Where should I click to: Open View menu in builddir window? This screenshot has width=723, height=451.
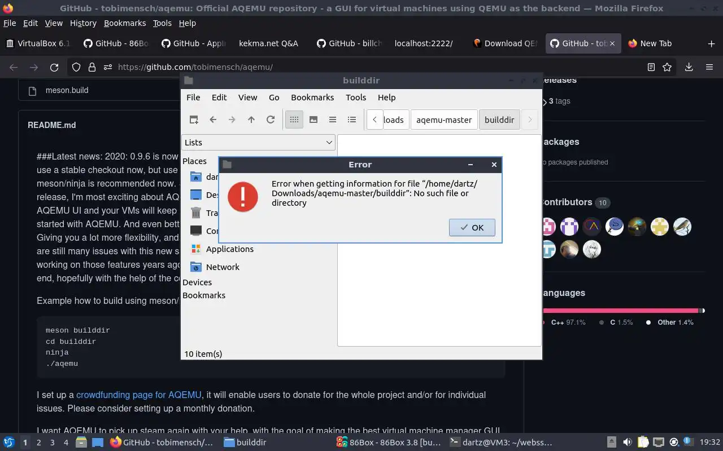tap(247, 98)
